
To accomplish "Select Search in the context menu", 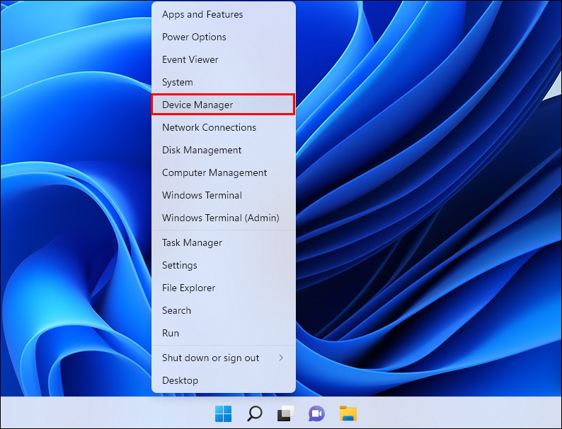I will tap(223, 310).
